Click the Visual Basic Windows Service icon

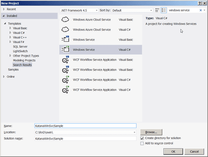coord(65,39)
